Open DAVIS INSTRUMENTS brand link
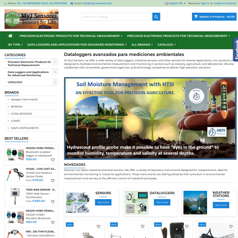This screenshot has height=238, width=238. (x=25, y=128)
